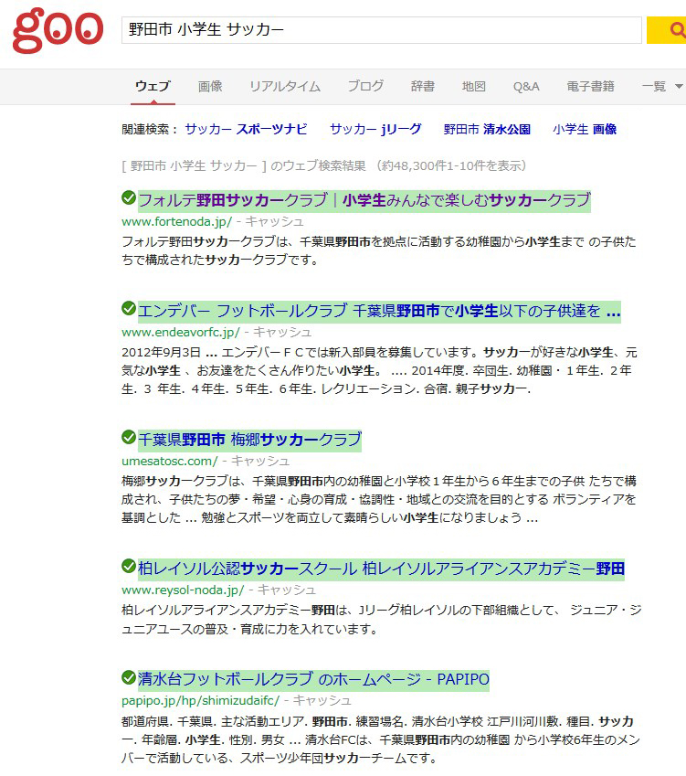Open related search 野田市 清水公園
This screenshot has height=776, width=686.
coord(487,130)
